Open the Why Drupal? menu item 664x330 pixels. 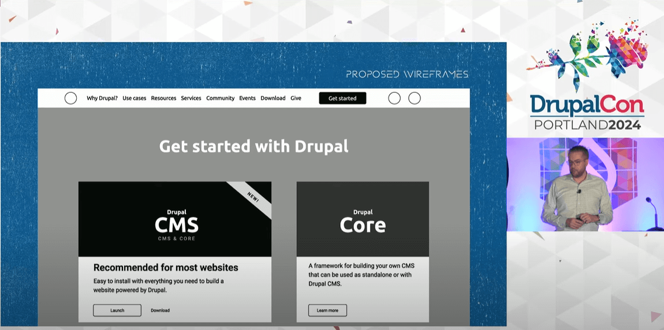[102, 98]
